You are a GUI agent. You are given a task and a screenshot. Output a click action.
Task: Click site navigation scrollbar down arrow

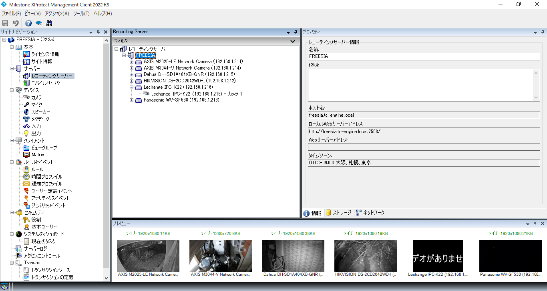pyautogui.click(x=106, y=278)
